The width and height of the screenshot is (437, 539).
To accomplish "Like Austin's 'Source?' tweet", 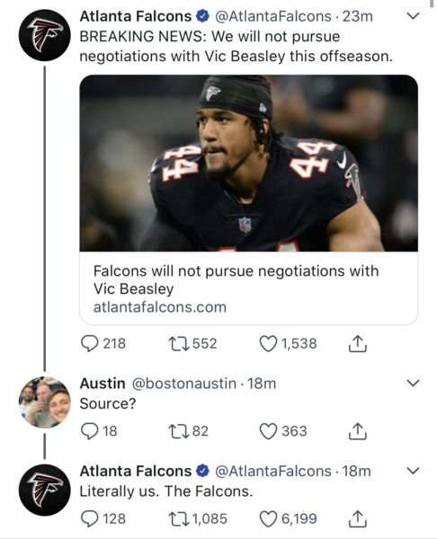I will pos(268,431).
